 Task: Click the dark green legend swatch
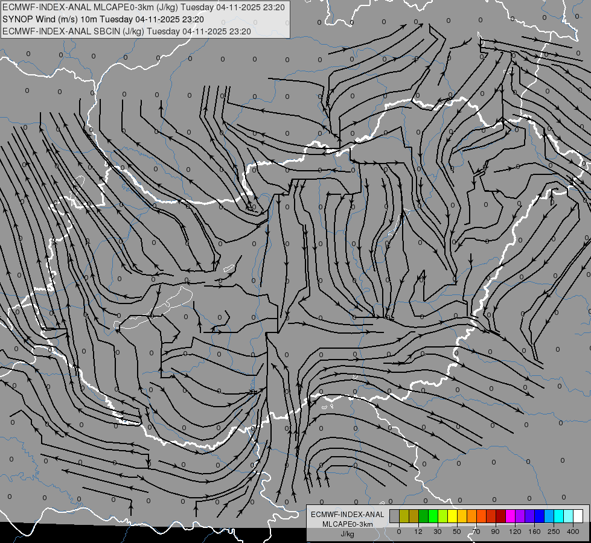(424, 516)
